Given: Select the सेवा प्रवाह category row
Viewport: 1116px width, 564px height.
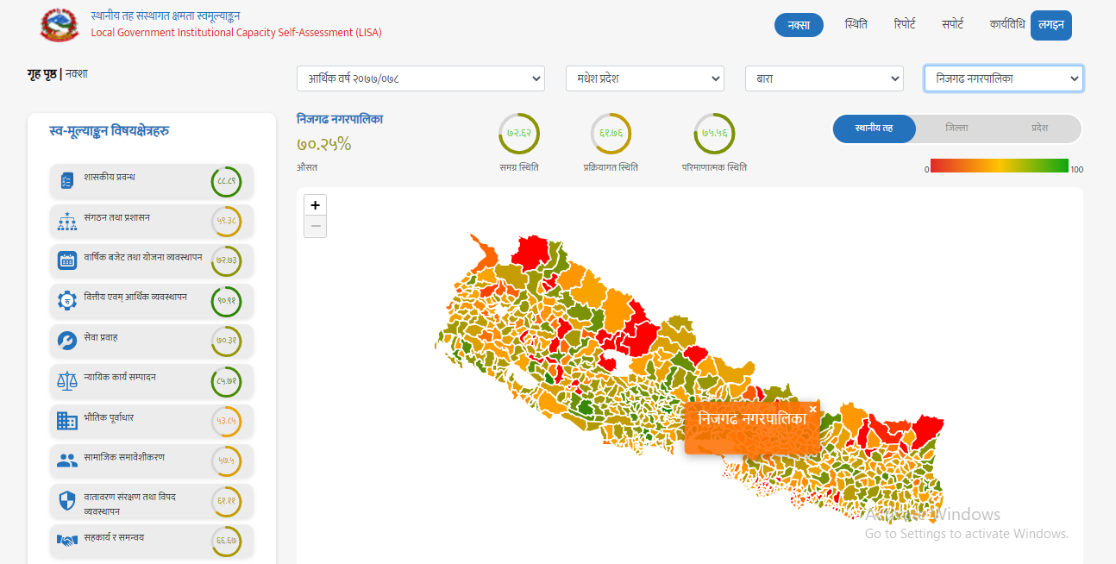Looking at the screenshot, I should [152, 341].
